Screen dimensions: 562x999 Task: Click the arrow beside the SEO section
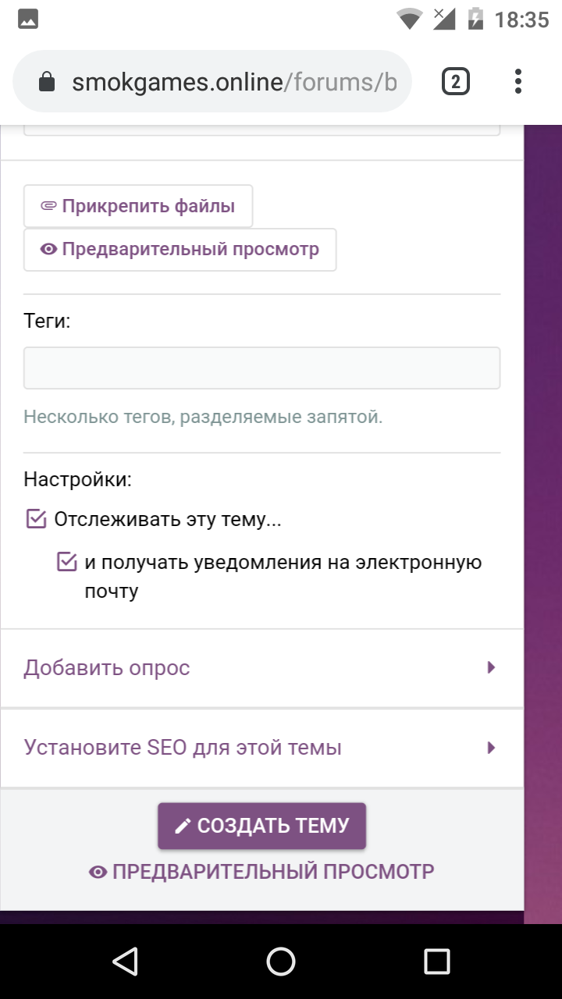pos(492,748)
